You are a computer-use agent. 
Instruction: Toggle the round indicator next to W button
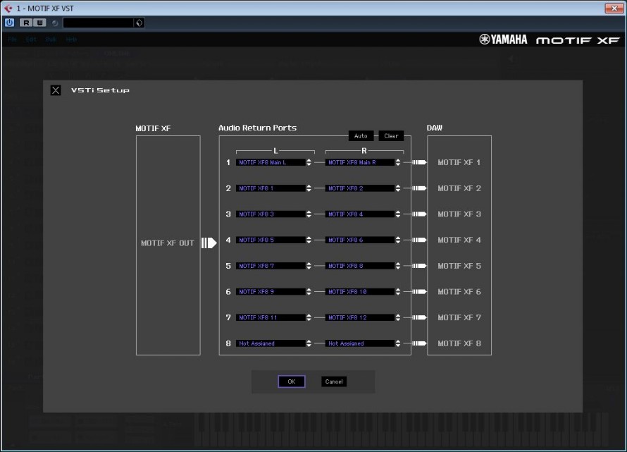point(54,23)
